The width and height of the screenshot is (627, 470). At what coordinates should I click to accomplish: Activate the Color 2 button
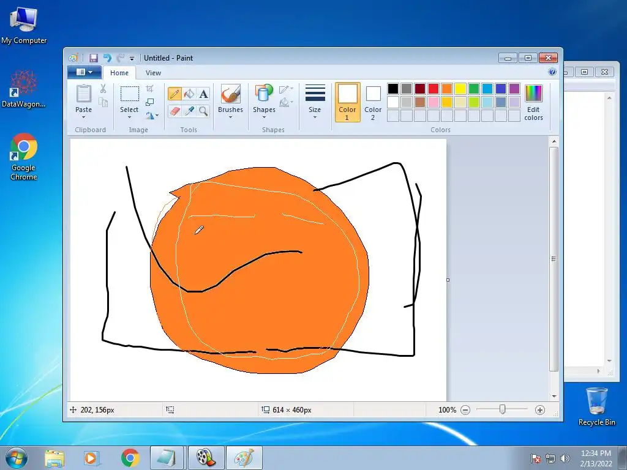pos(373,102)
